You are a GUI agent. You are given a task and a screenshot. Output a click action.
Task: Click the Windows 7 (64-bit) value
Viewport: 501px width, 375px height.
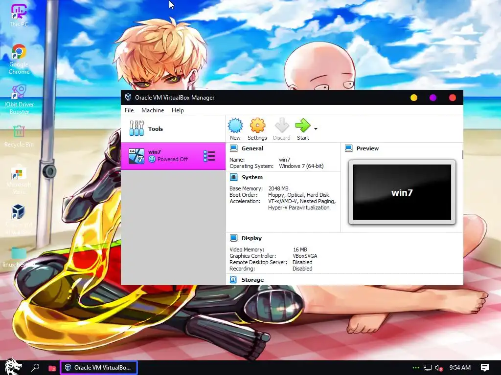pos(301,166)
